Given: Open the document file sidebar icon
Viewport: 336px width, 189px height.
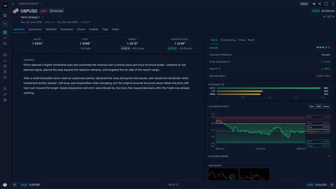Looking at the screenshot, I should (5, 72).
